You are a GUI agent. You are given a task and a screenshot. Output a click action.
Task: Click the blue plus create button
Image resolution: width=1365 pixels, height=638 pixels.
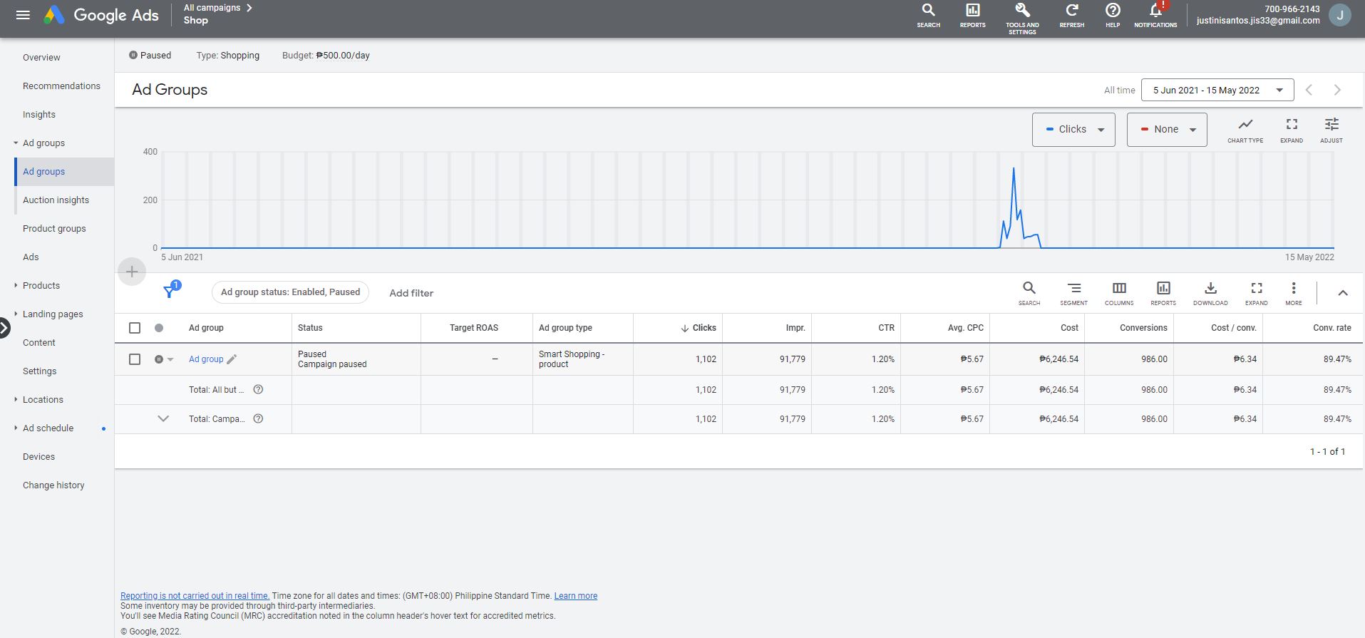coord(132,272)
